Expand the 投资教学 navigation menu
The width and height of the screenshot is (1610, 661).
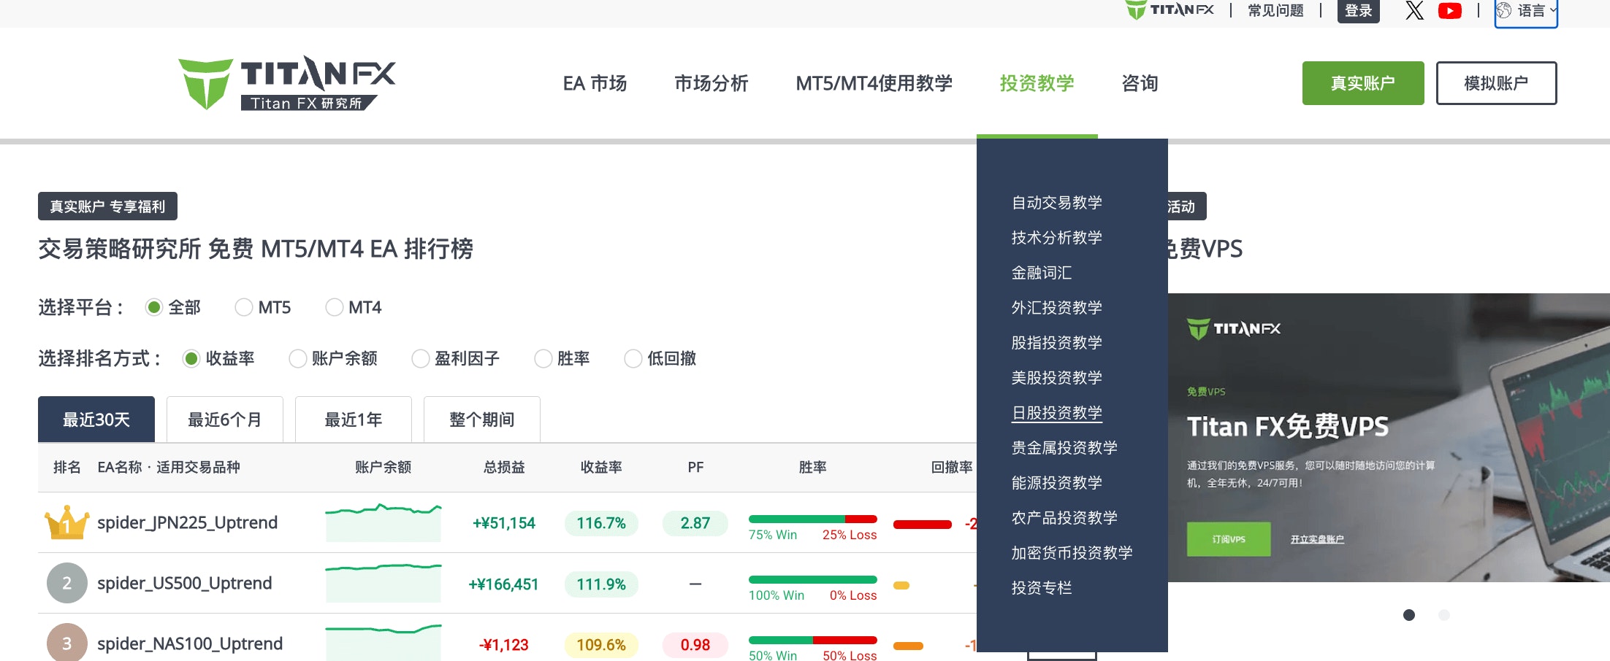coord(1037,83)
